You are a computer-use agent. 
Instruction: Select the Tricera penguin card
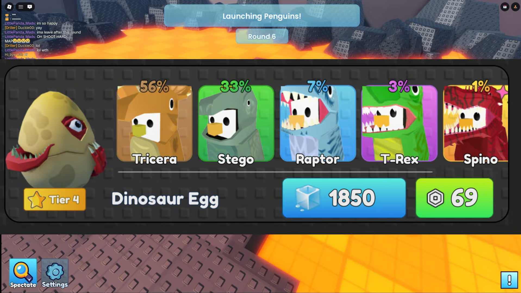pyautogui.click(x=154, y=124)
